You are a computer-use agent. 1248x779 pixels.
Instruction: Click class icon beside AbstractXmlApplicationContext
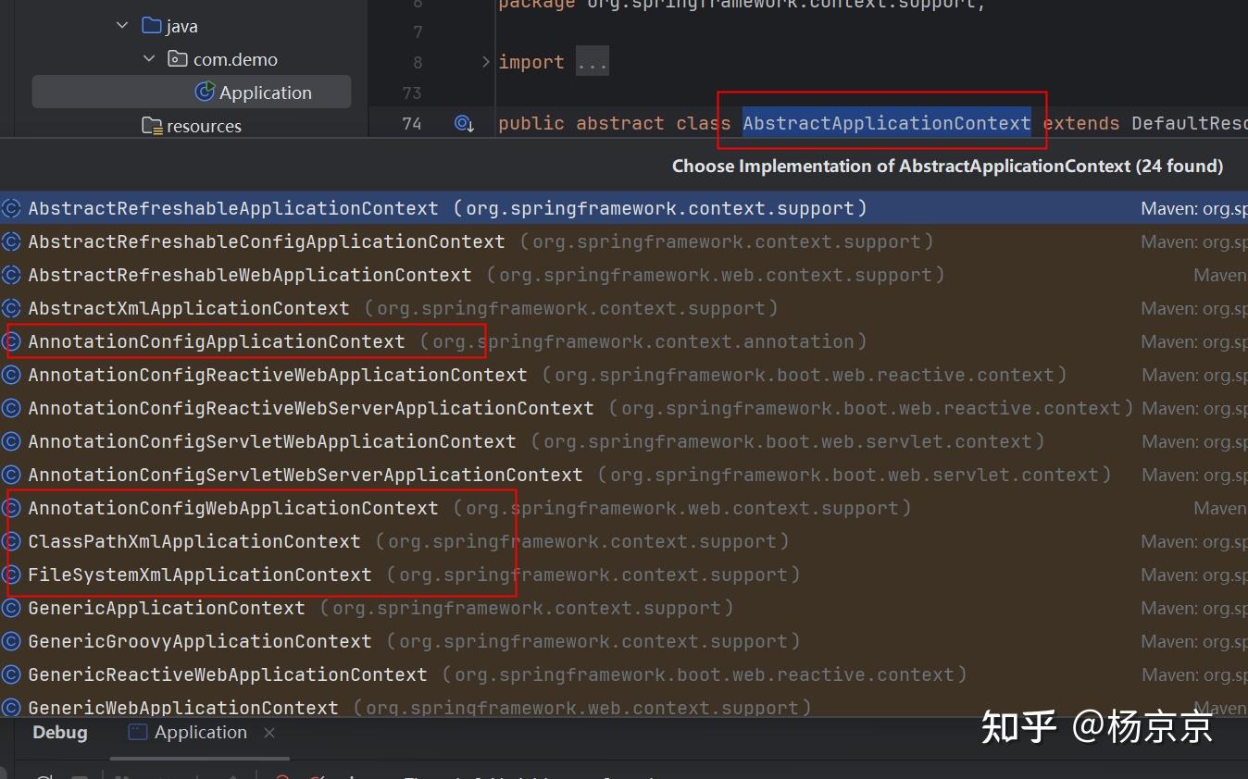point(11,308)
